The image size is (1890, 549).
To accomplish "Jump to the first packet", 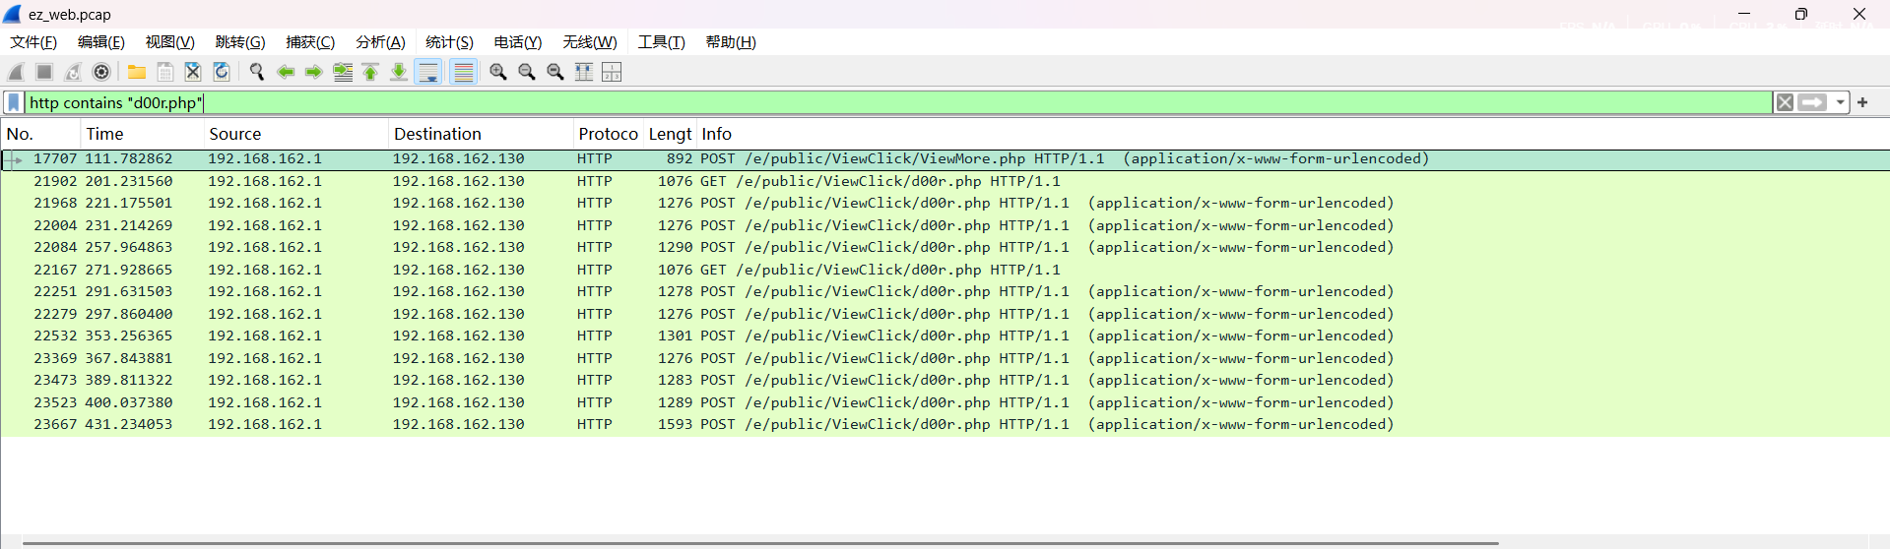I will pyautogui.click(x=370, y=72).
